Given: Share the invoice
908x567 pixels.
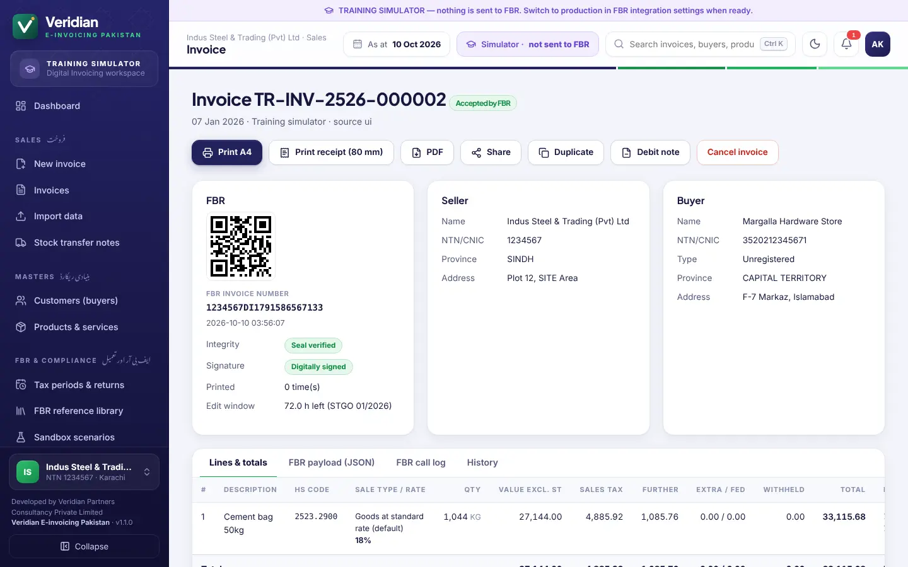Looking at the screenshot, I should [491, 152].
